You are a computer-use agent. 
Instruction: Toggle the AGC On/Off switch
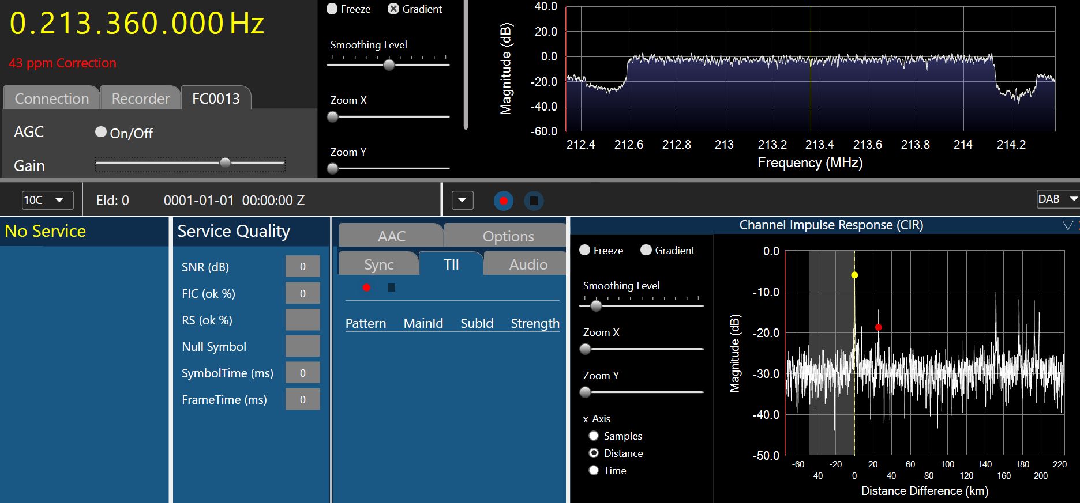pos(101,133)
